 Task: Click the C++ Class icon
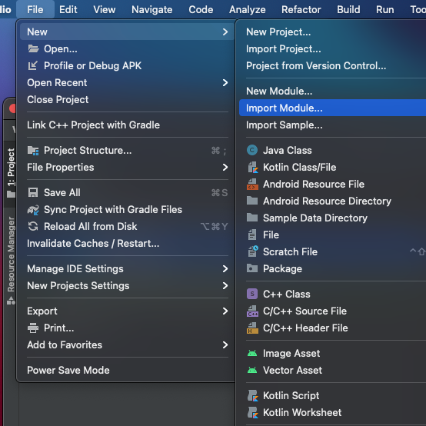coord(252,294)
